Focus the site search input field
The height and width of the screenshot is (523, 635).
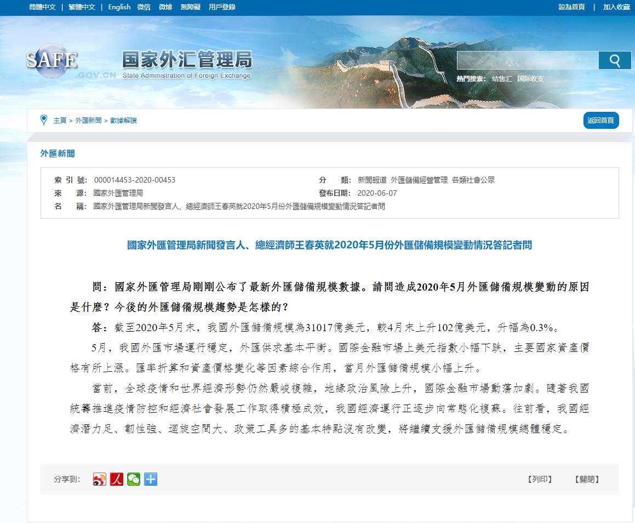click(527, 60)
